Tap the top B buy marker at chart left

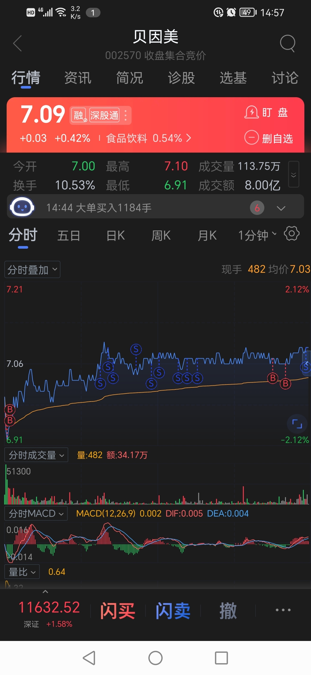click(x=10, y=409)
